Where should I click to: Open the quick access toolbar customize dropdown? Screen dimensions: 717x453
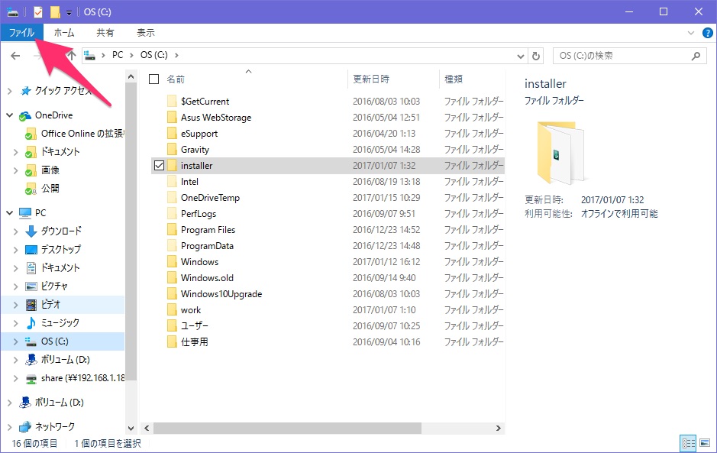pyautogui.click(x=69, y=13)
